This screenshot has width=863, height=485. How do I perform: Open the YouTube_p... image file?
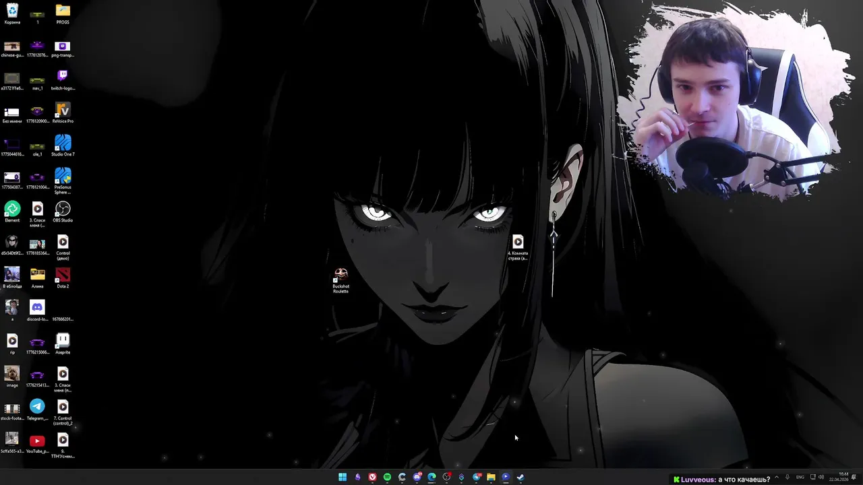pyautogui.click(x=37, y=443)
